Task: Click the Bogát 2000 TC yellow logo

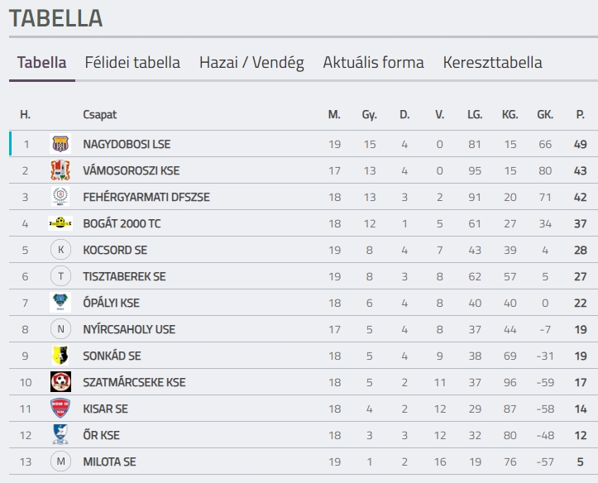Action: coord(60,223)
